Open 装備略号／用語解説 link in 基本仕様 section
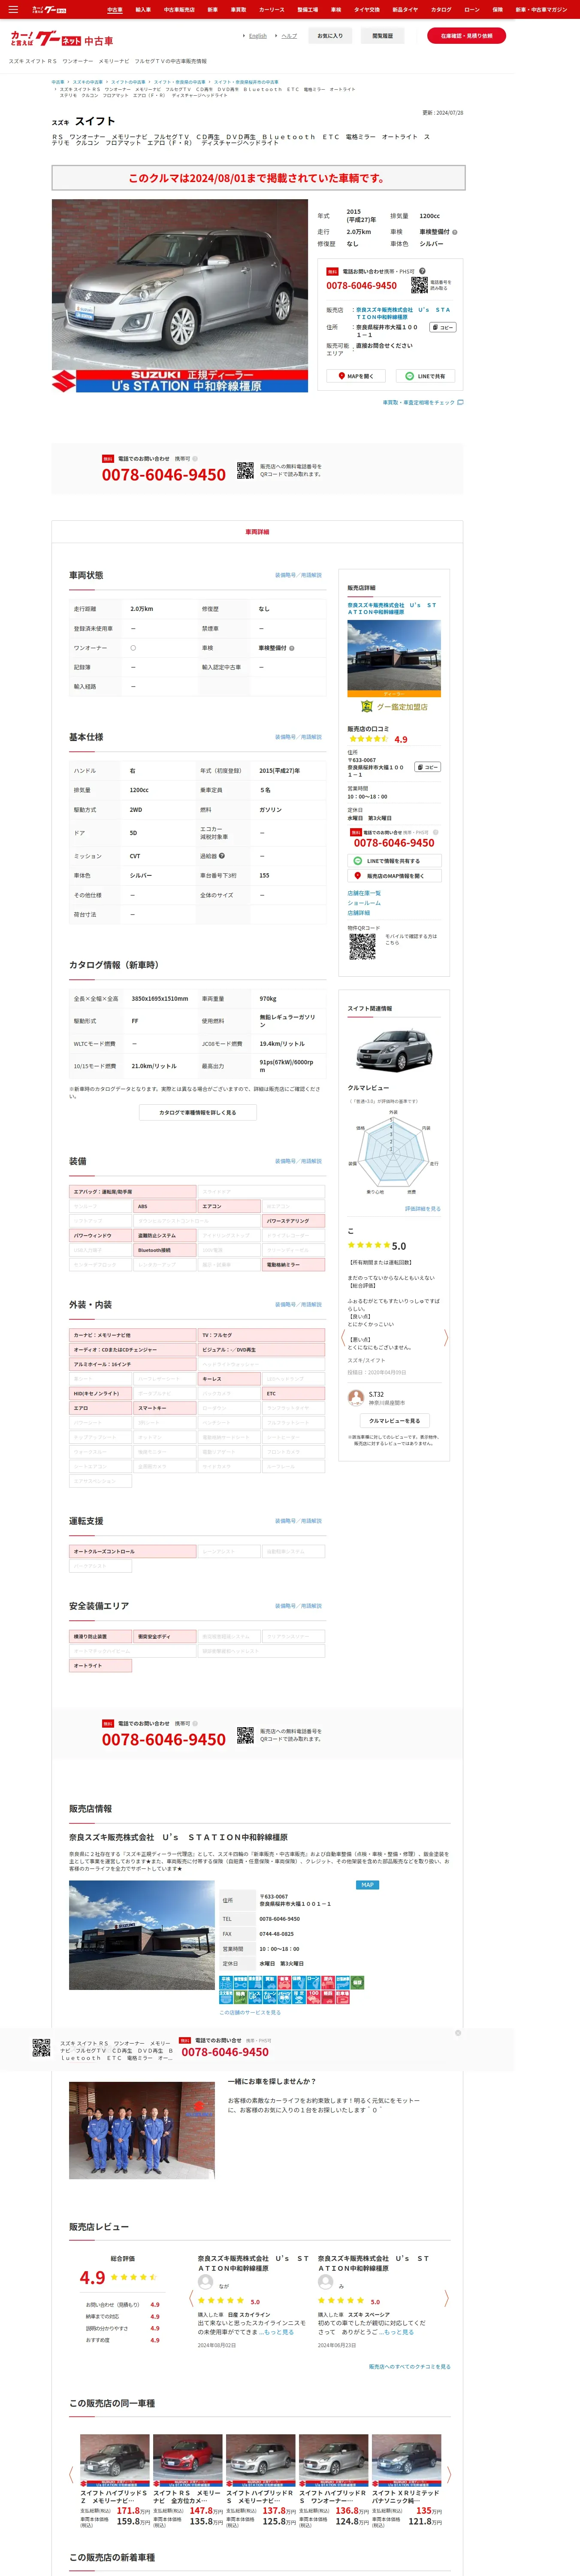580x2576 pixels. point(298,737)
